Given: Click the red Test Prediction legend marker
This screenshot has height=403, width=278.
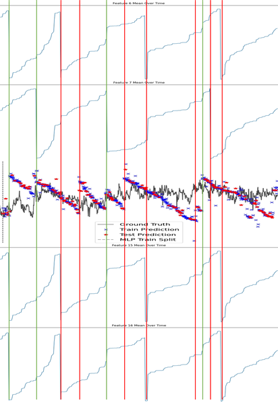Looking at the screenshot, I should click(106, 235).
